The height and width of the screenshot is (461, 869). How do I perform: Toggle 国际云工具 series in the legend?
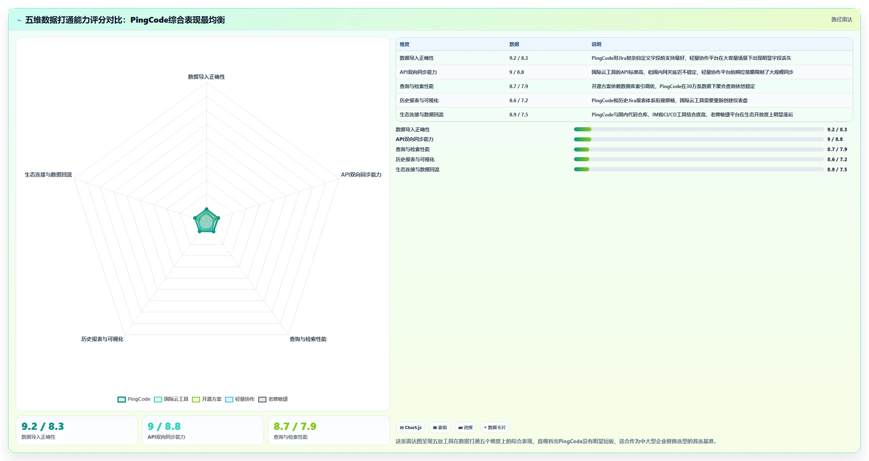click(x=171, y=399)
